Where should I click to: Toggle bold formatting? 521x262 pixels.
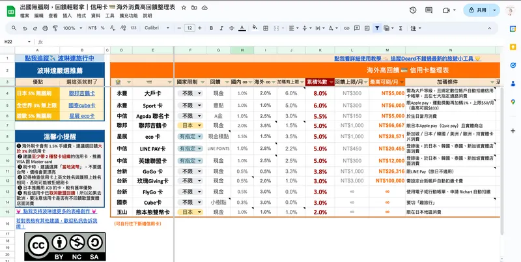(211, 28)
